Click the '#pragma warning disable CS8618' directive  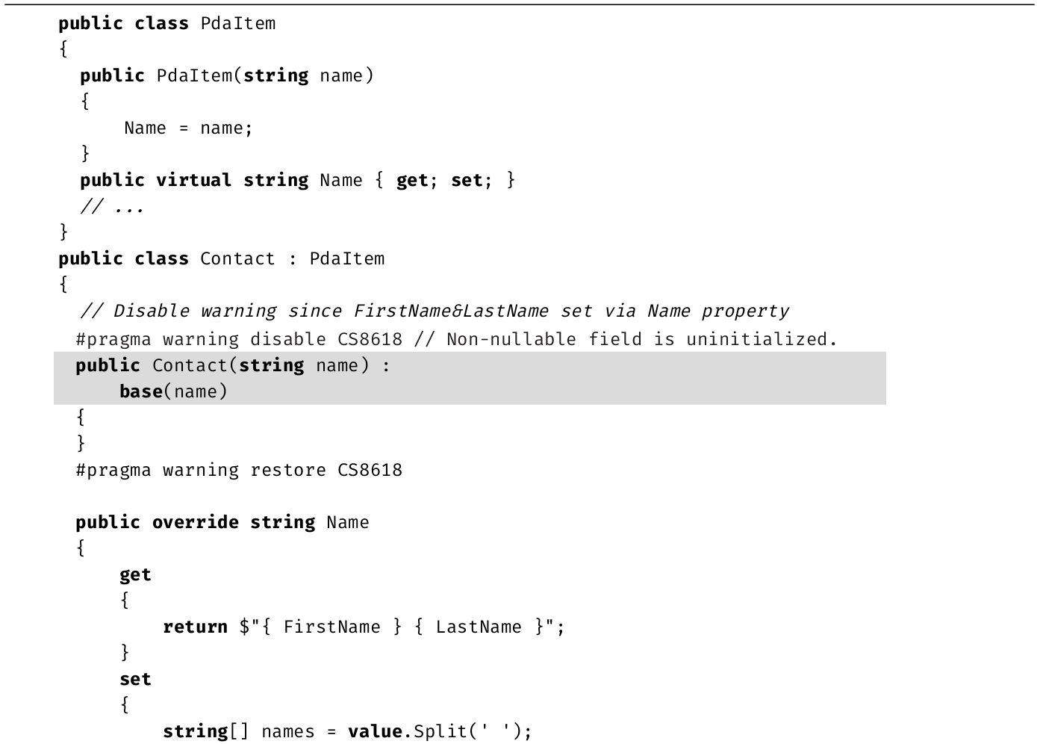coord(239,339)
